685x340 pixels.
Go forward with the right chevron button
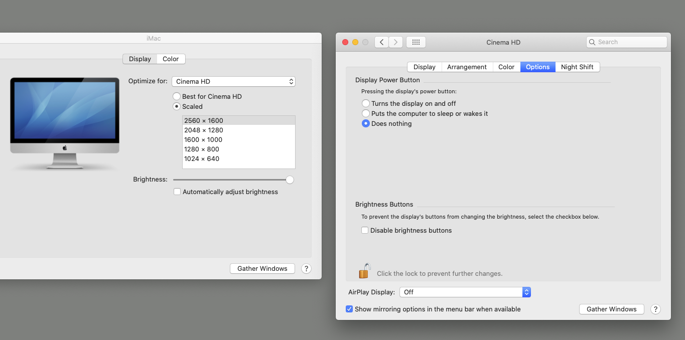(x=396, y=42)
